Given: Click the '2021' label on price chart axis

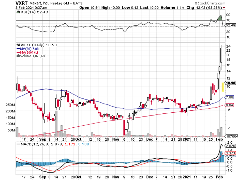Looking at the screenshot, I should pyautogui.click(x=187, y=139).
